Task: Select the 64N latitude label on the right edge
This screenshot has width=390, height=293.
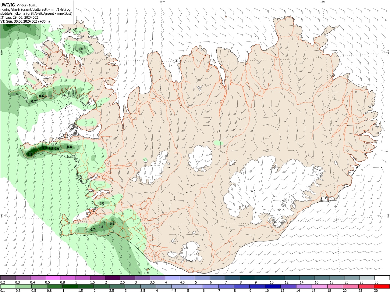Action: (x=388, y=215)
